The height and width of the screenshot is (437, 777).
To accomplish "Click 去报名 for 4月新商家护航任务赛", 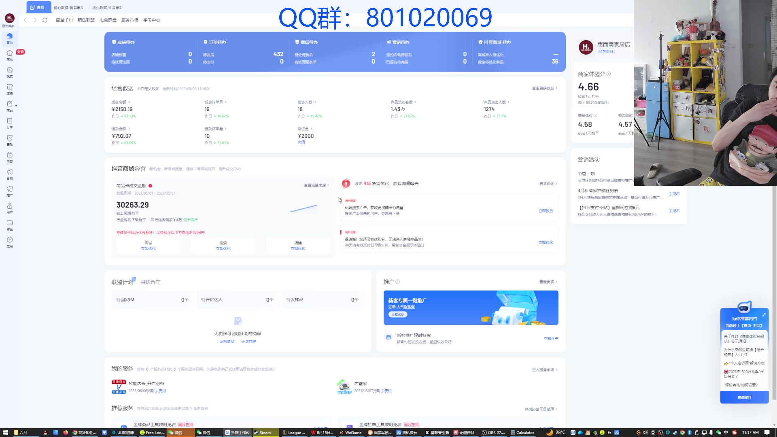I will point(674,194).
